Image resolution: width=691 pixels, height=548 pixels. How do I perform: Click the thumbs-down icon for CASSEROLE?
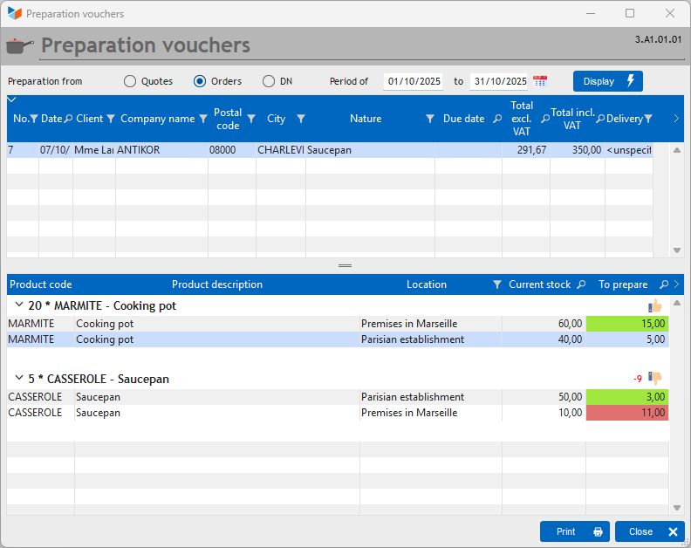pyautogui.click(x=655, y=378)
